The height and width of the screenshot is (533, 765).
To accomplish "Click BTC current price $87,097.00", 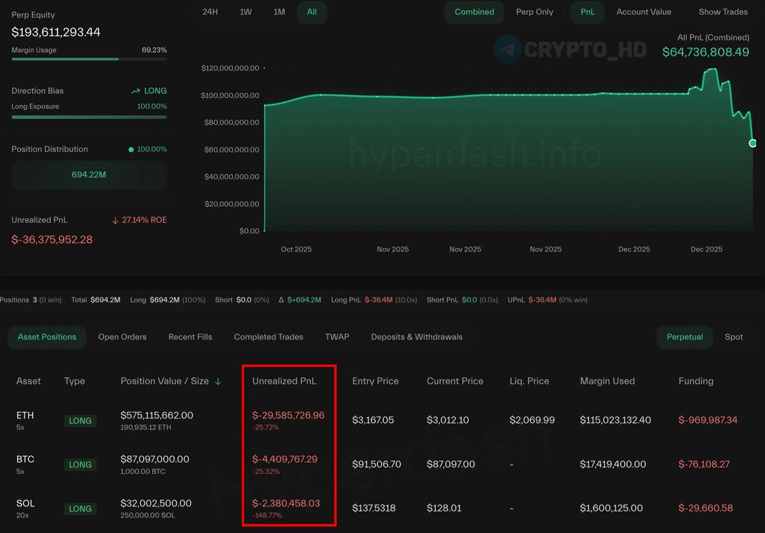I will (451, 464).
